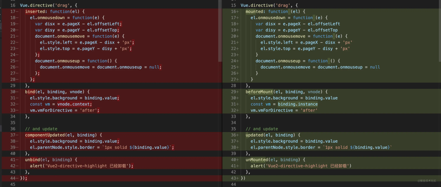Screen dimensions: 441x187
Task: Click 'el.parentNode.style.border' on removed line 39
Action: click(x=62, y=147)
